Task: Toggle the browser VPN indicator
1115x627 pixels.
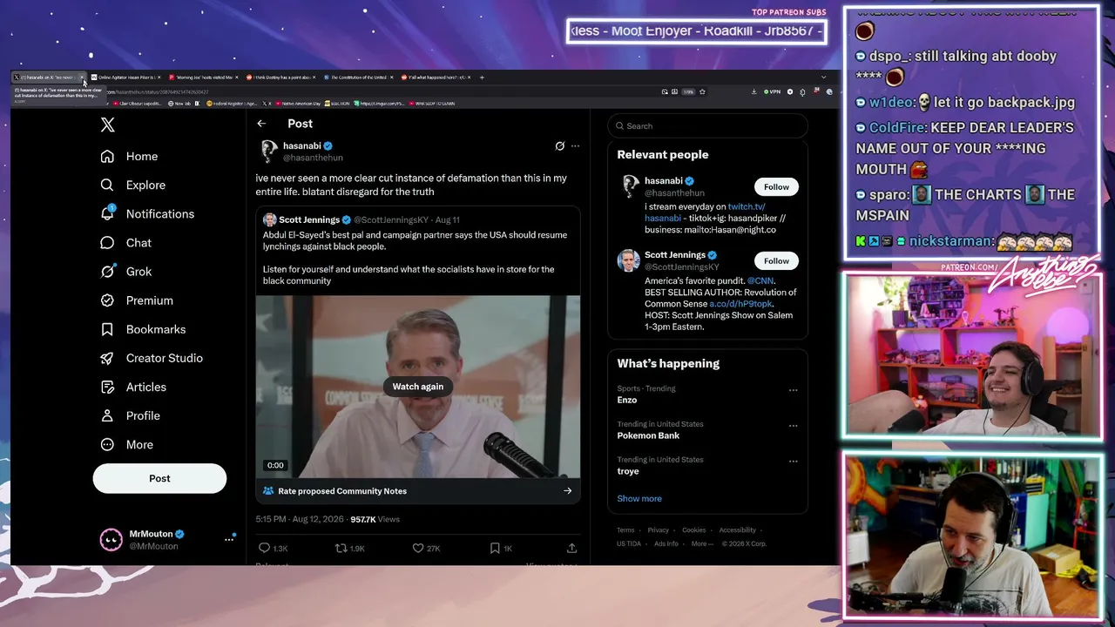Action: pyautogui.click(x=772, y=91)
